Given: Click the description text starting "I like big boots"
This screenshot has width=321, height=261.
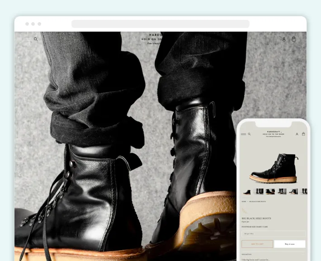Looking at the screenshot, I should pyautogui.click(x=255, y=260).
